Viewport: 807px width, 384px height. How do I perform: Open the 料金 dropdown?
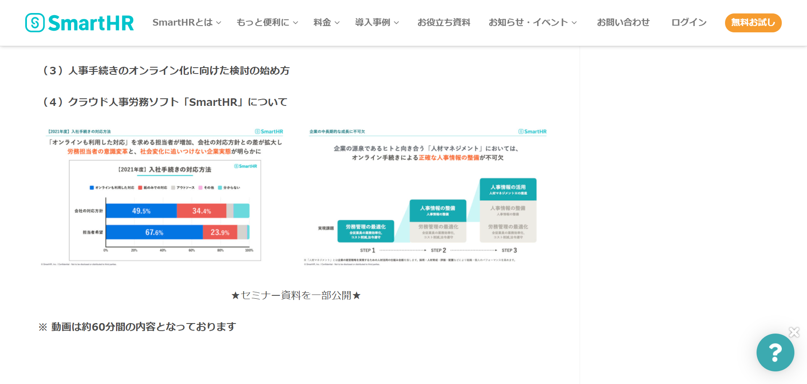coord(327,23)
